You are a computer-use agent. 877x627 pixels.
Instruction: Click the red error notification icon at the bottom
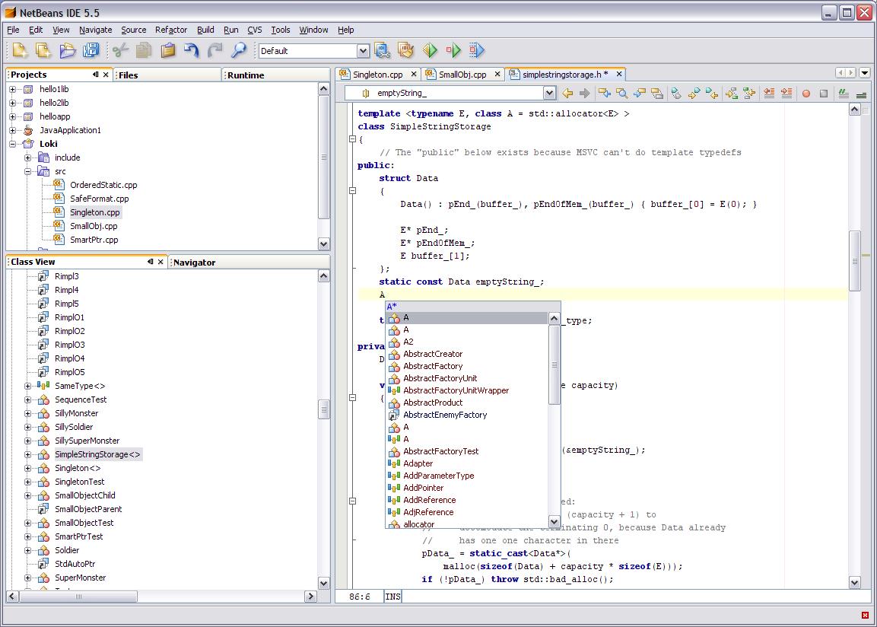(866, 616)
